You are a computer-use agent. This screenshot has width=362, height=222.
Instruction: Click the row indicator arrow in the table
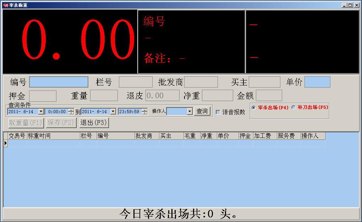[5, 143]
